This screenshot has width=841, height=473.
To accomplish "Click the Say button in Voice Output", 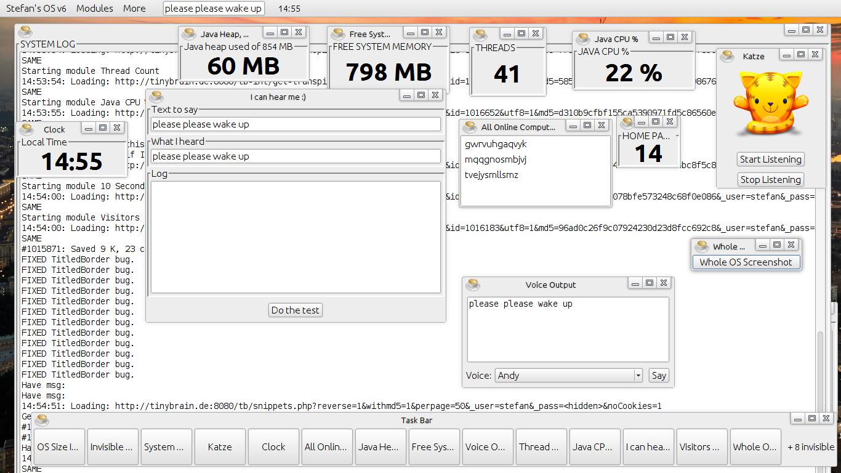I will click(x=659, y=376).
